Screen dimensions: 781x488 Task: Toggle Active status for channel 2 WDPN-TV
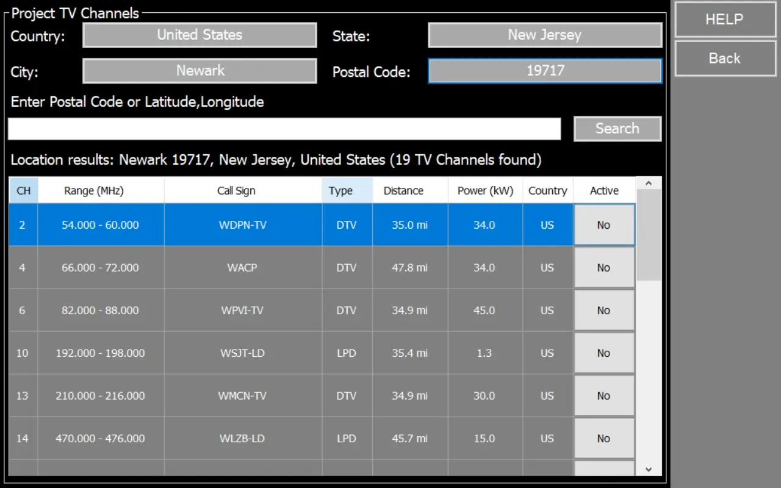coord(603,225)
